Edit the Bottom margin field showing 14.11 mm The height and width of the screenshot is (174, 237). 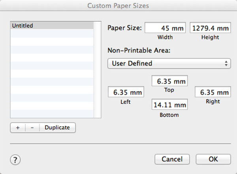coord(169,105)
